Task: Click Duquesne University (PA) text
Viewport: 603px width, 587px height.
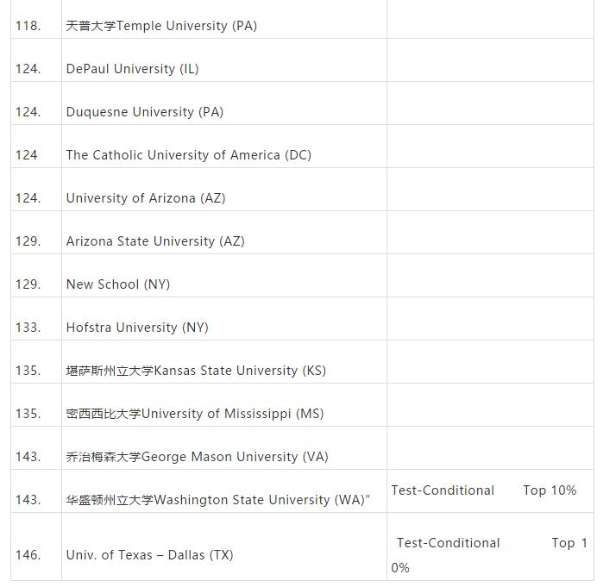Action: (x=145, y=112)
